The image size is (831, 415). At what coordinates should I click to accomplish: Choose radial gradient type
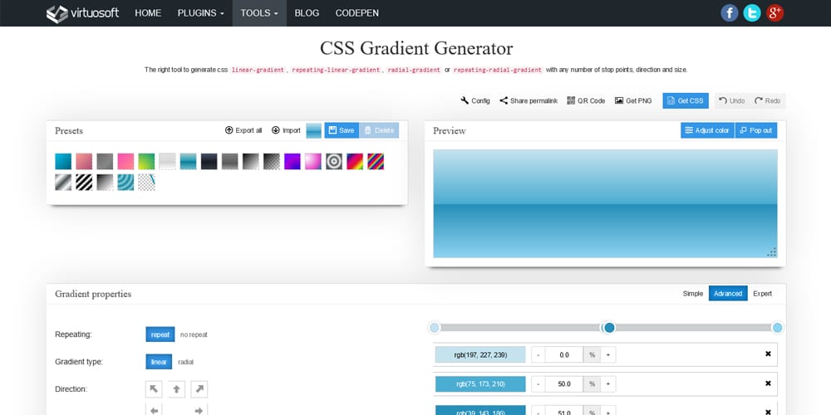(185, 362)
